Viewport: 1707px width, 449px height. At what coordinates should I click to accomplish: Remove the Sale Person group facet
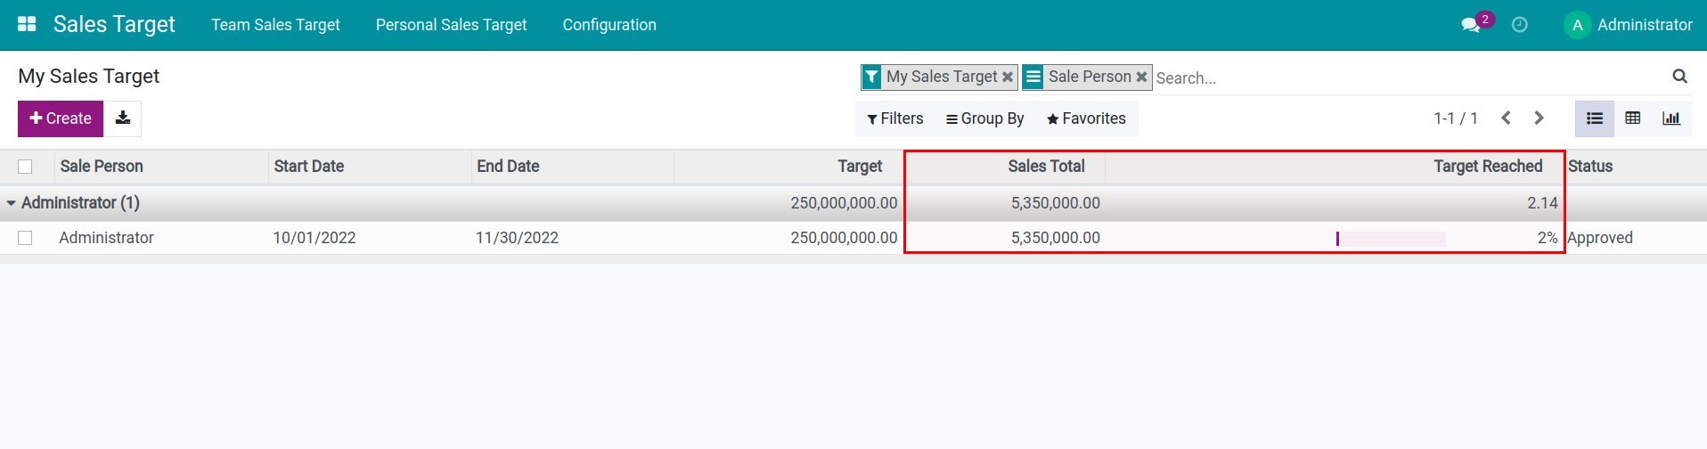pos(1141,78)
